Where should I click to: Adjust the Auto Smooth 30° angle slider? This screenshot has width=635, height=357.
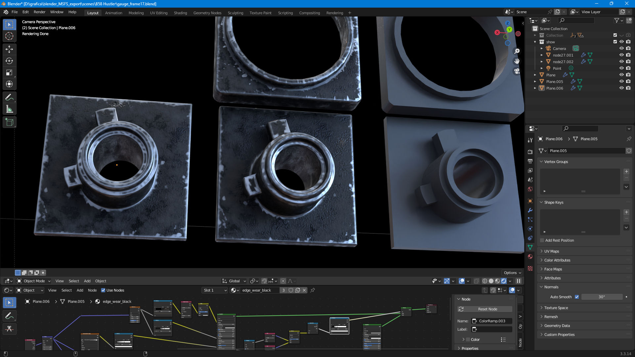(x=602, y=297)
